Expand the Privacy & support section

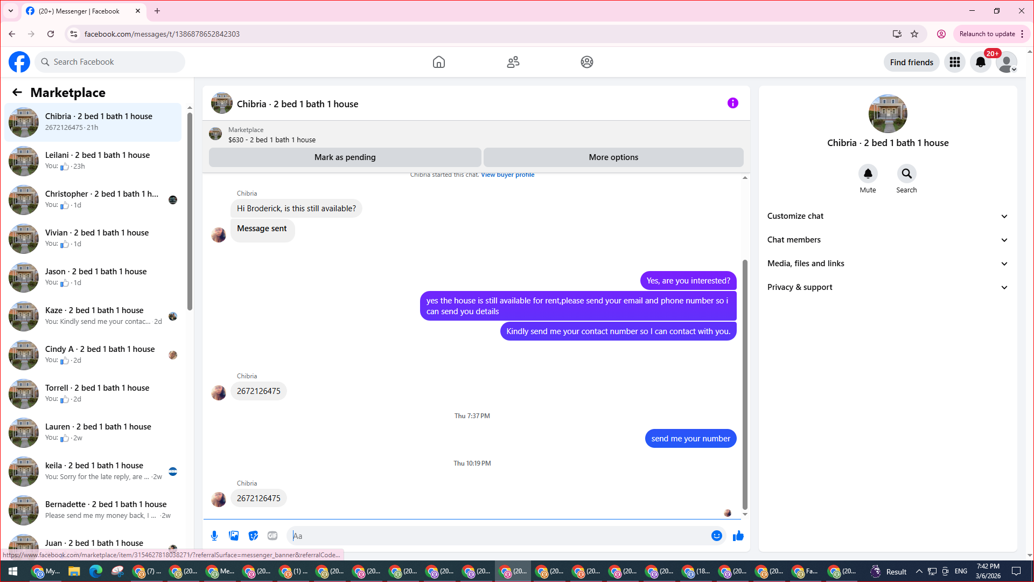[887, 287]
